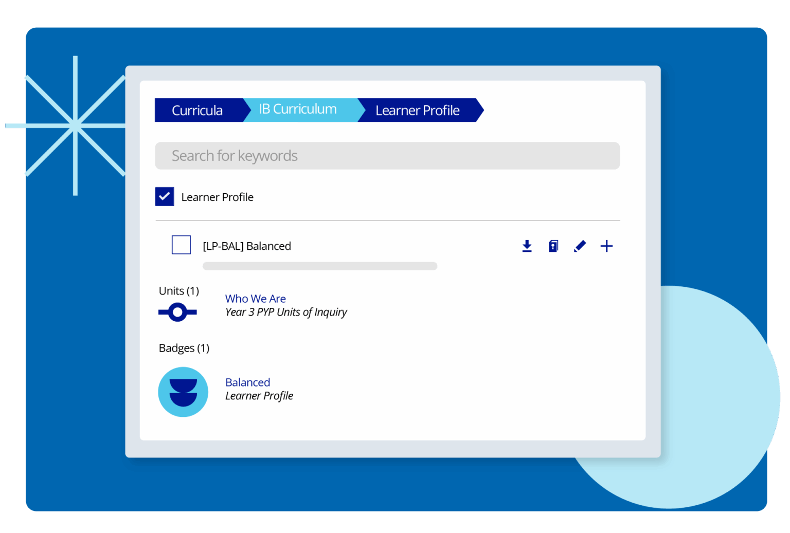Click the arrow of the Learner Profile breadcrumb
The height and width of the screenshot is (533, 790).
(x=476, y=110)
